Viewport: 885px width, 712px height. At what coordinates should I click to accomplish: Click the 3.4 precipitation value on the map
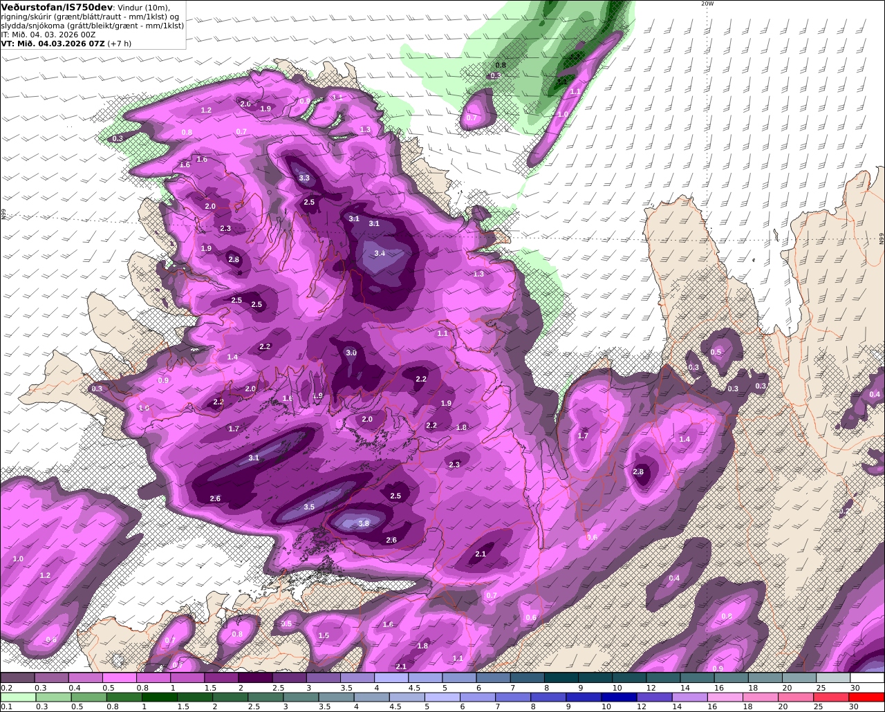pos(380,254)
